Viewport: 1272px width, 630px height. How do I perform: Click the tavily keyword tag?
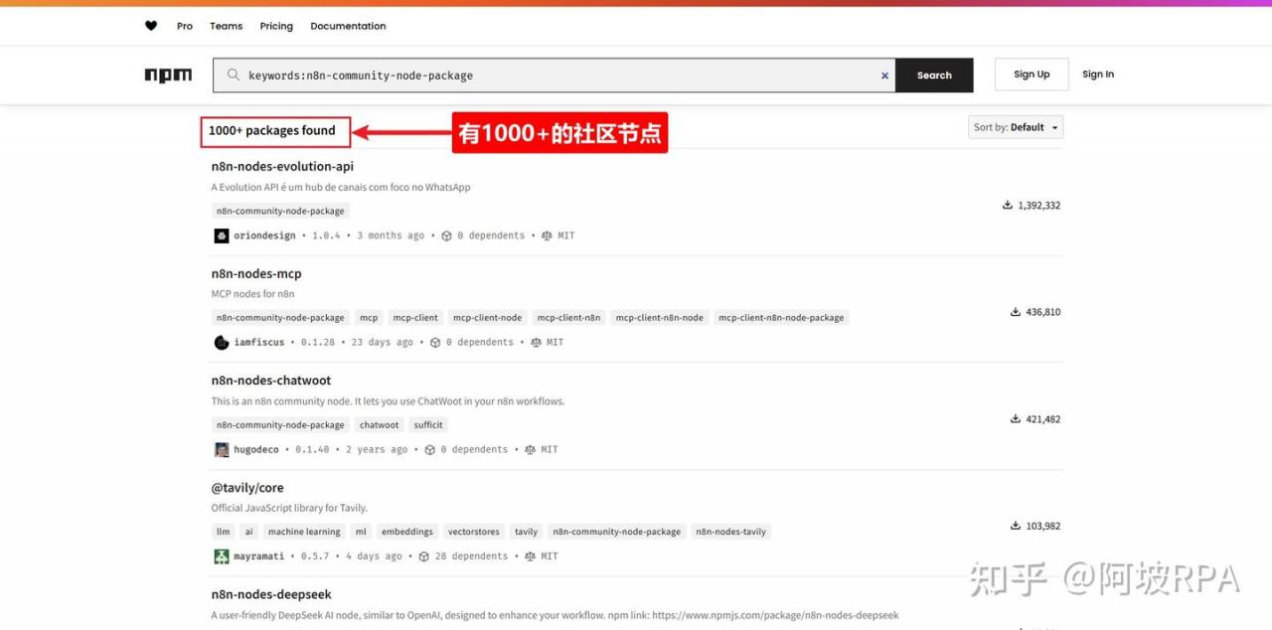click(526, 532)
